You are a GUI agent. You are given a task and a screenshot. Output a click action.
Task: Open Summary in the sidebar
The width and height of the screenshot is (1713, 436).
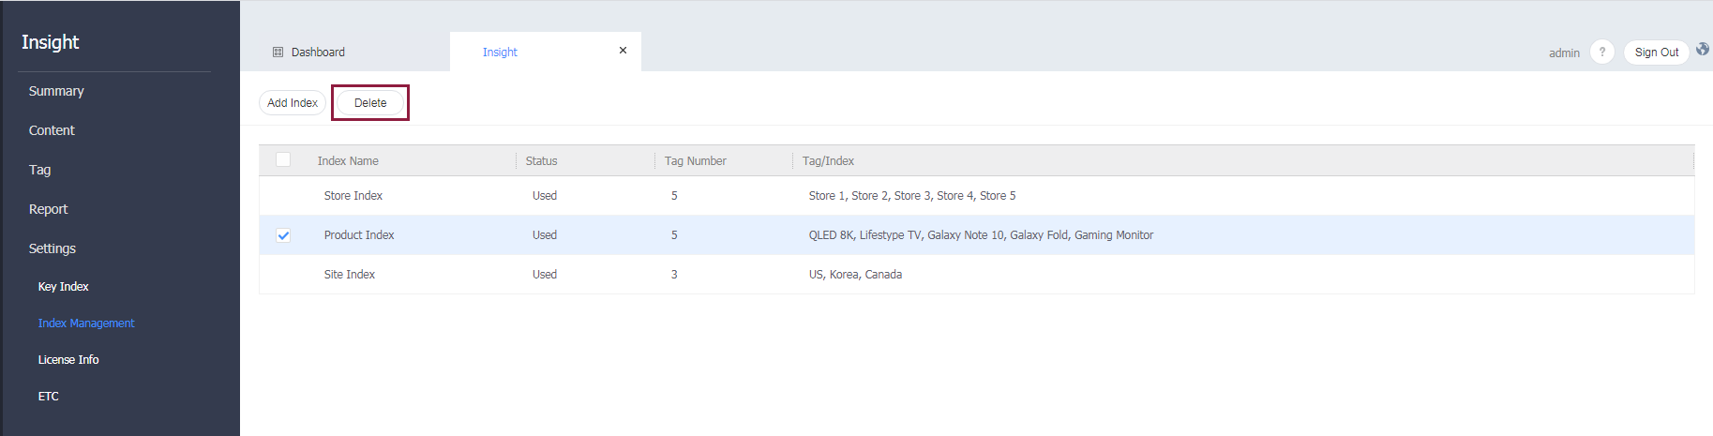56,91
